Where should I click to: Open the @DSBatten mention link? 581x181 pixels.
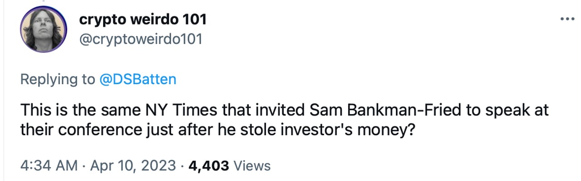[x=137, y=80]
